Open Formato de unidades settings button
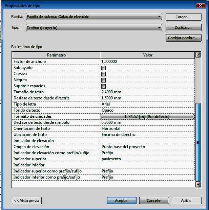209x210 pixels. pyautogui.click(x=147, y=116)
